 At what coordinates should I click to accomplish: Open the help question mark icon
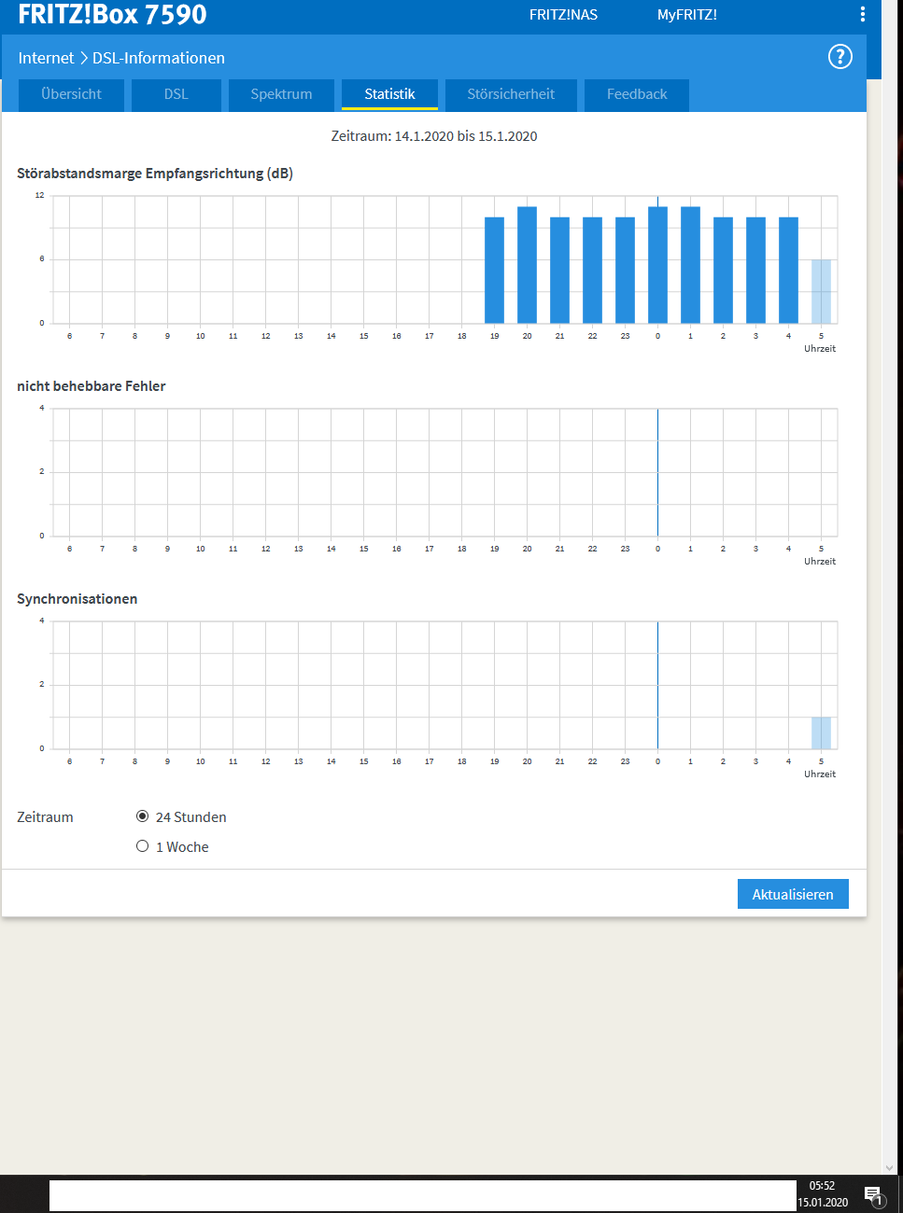tap(840, 57)
